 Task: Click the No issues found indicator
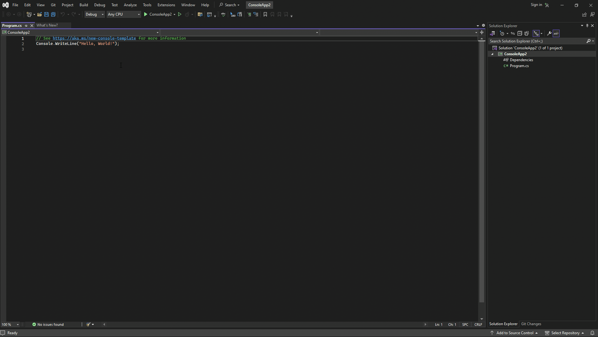coord(48,325)
